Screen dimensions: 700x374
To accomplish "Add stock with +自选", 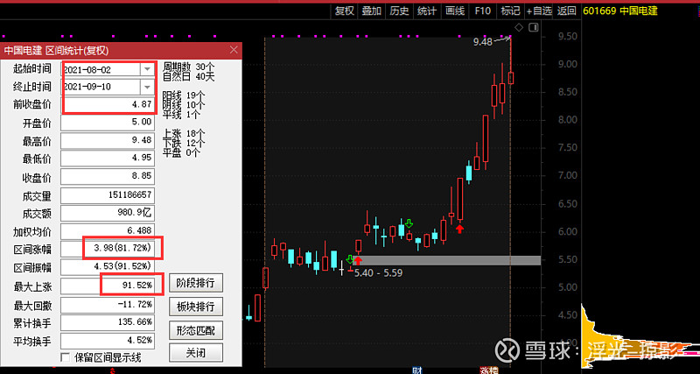I will point(539,11).
